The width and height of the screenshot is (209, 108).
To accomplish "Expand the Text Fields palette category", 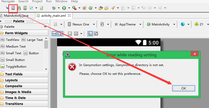I will 24,74.
